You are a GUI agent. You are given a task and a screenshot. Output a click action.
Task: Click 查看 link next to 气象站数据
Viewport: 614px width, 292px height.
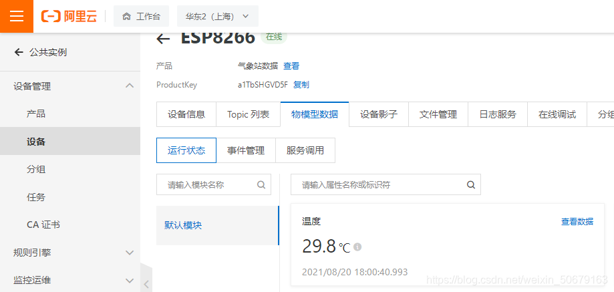[x=291, y=66]
